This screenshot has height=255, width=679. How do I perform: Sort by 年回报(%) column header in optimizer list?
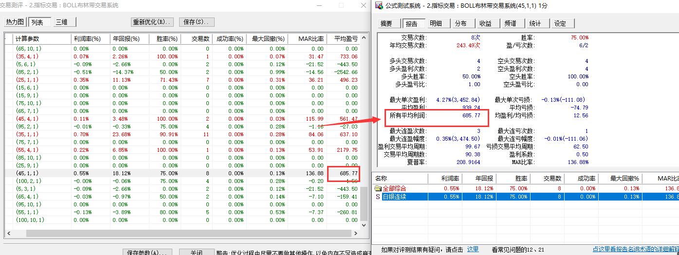[129, 38]
